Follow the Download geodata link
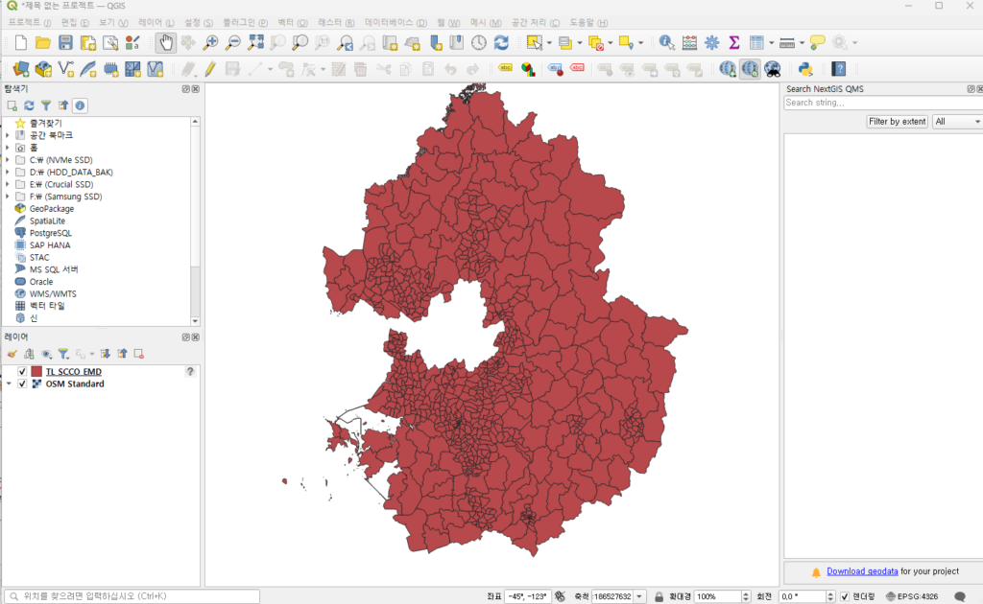 [862, 571]
